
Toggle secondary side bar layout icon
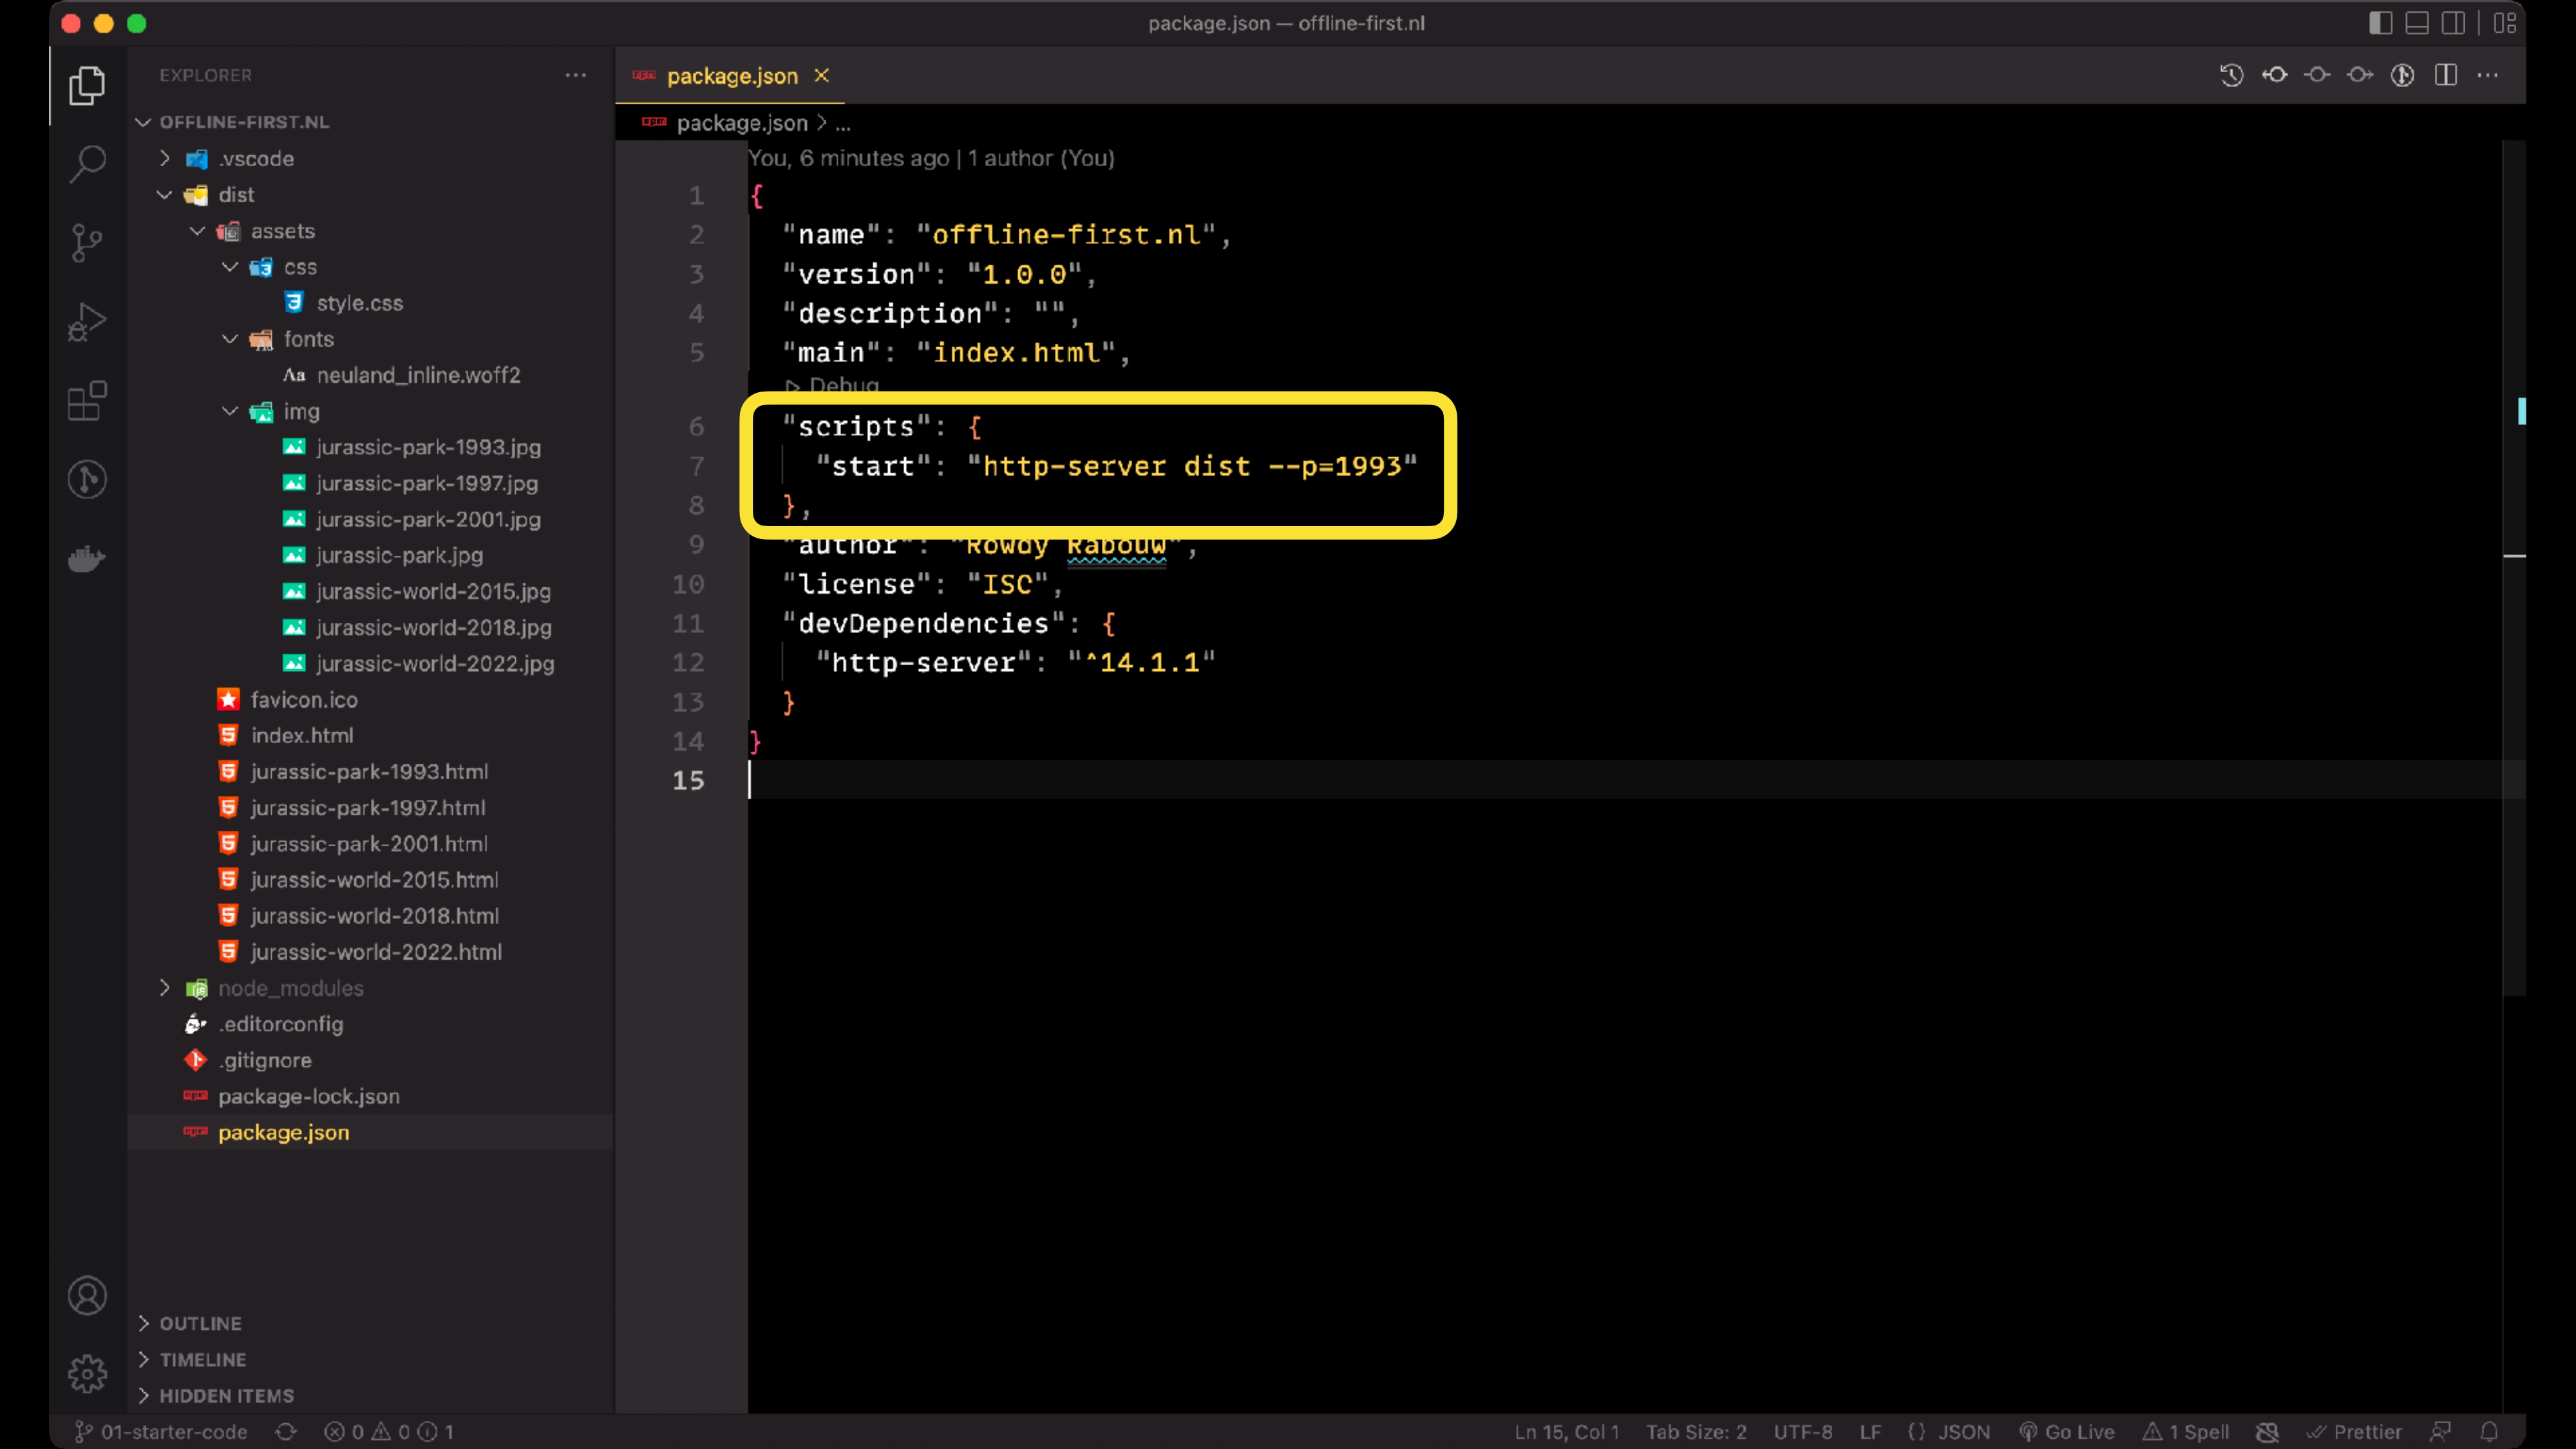pyautogui.click(x=2453, y=23)
